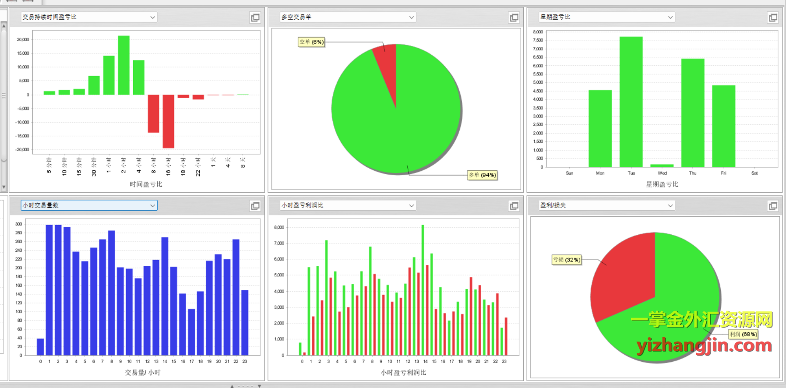Select the 亏损 (32%) label

(x=567, y=260)
